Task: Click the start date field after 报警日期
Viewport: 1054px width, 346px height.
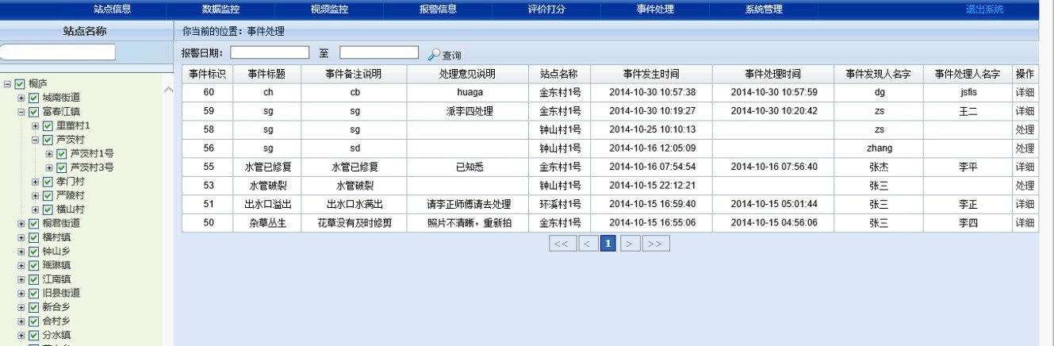Action: click(270, 52)
